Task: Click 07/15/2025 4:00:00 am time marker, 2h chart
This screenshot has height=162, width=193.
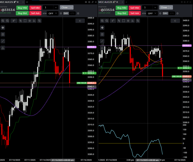Action: pos(63,160)
